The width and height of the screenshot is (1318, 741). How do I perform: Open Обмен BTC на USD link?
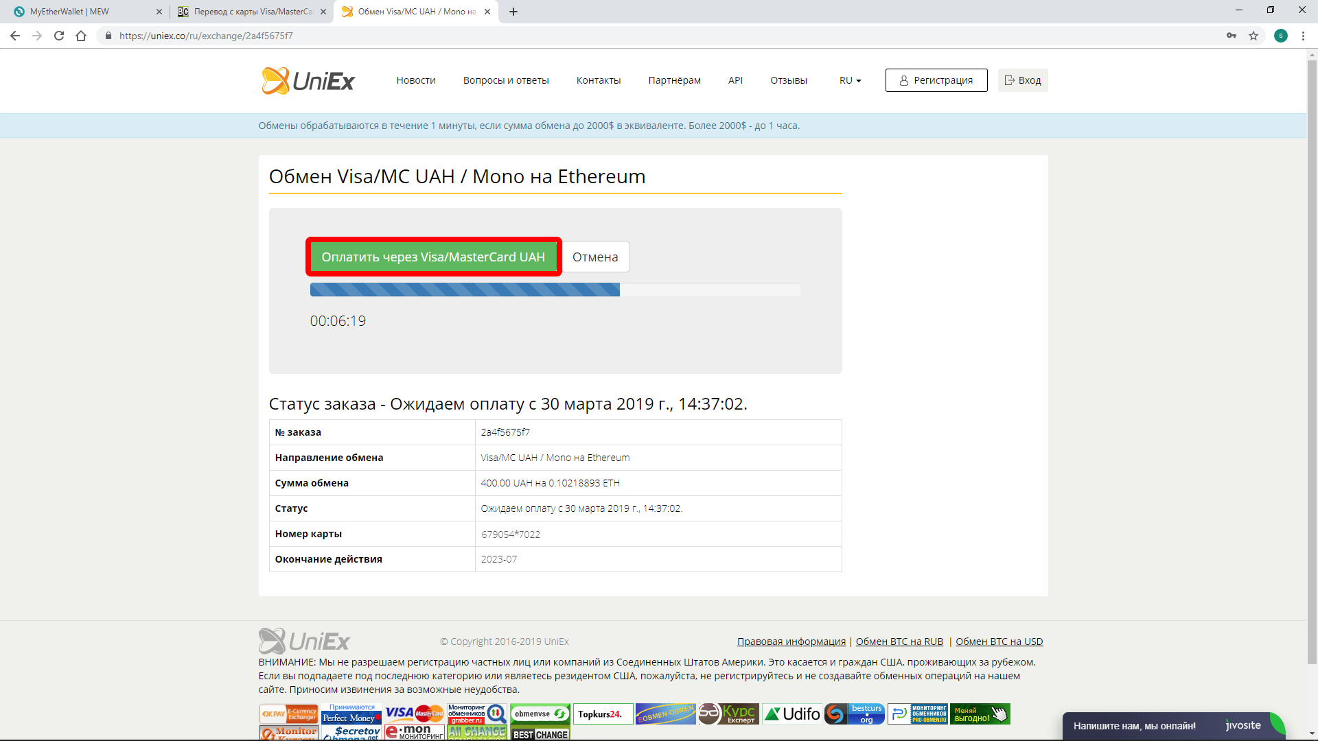tap(999, 642)
